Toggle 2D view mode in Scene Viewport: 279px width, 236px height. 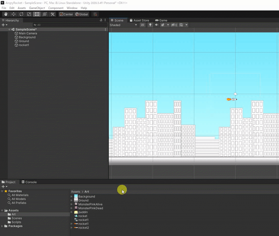[x=142, y=25]
